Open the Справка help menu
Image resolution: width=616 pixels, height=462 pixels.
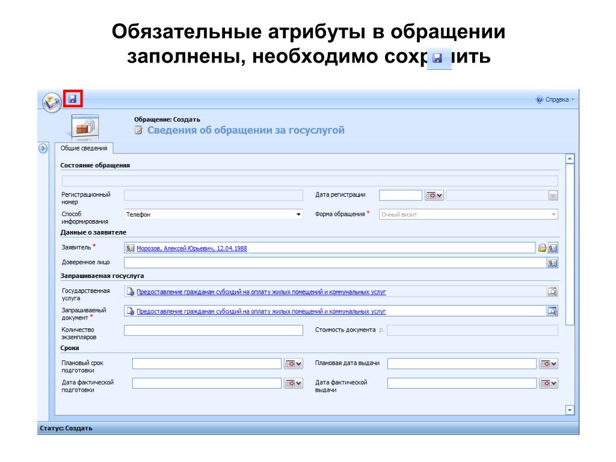[x=555, y=99]
